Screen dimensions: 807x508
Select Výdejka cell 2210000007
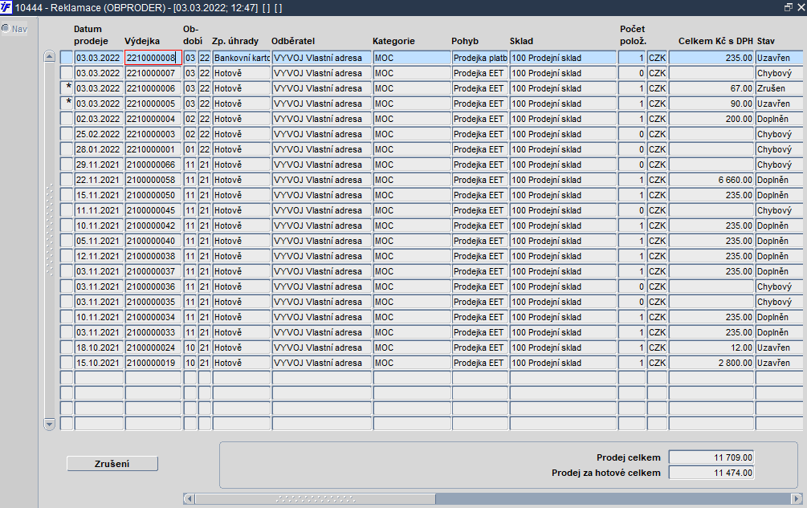[x=153, y=73]
